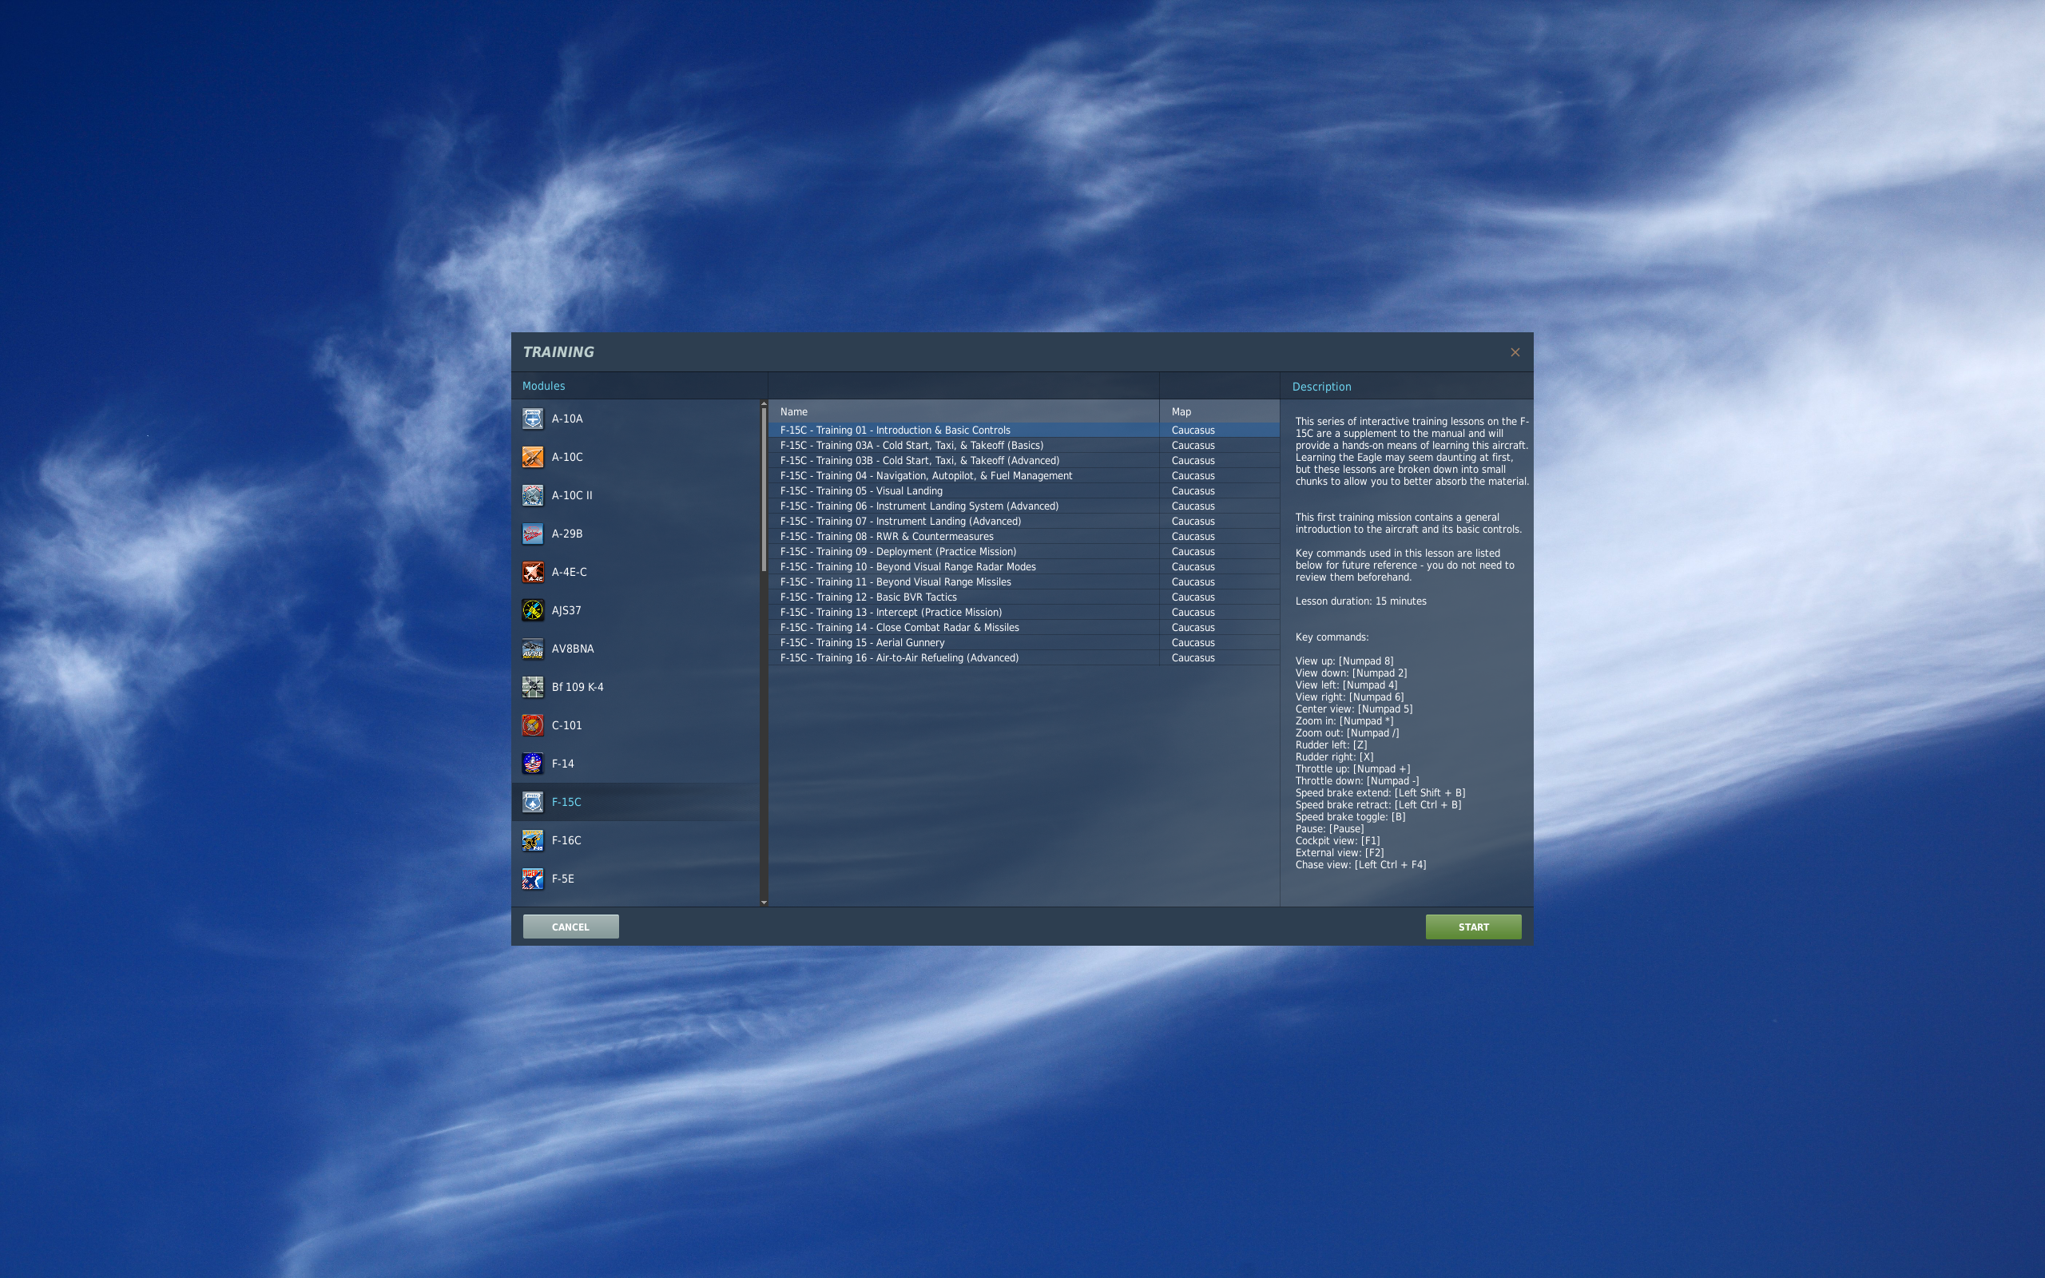Select Training 09 - Deployment (Practice Mission)
This screenshot has height=1278, width=2045.
coord(1023,552)
